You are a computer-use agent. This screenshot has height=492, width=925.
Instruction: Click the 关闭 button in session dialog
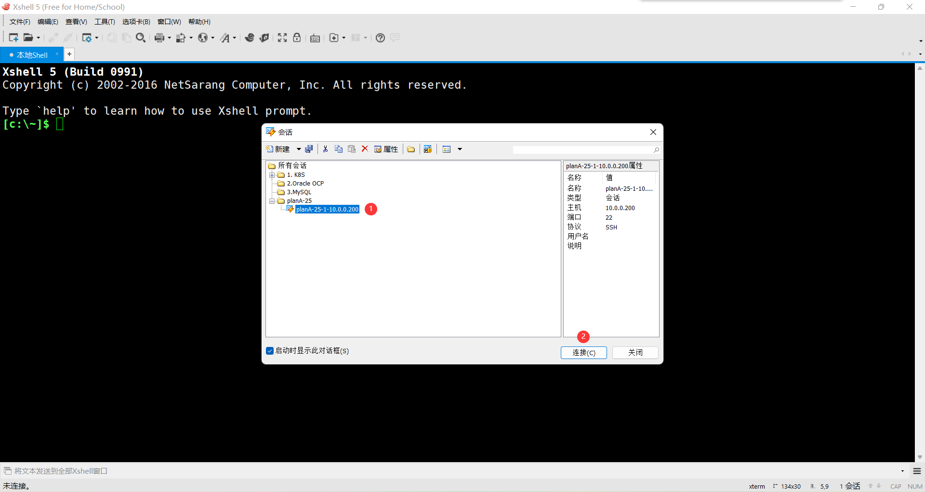[x=635, y=353]
